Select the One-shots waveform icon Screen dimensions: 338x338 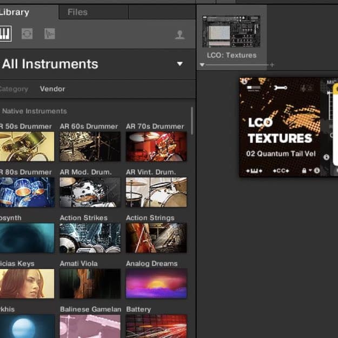50,34
